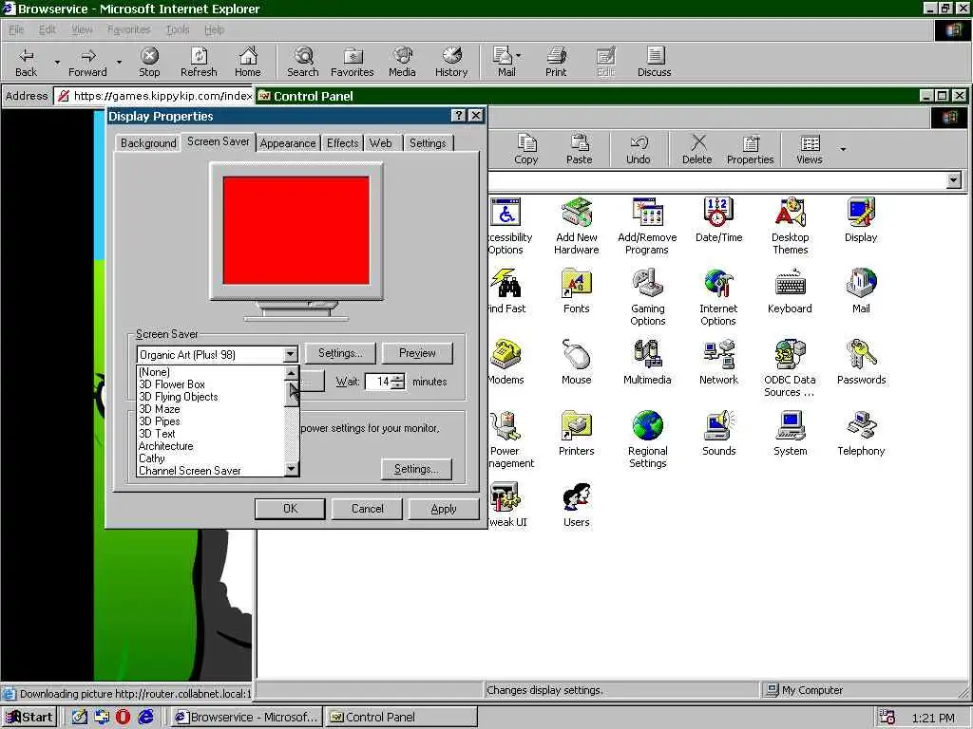973x729 pixels.
Task: Open the Favorites menu in Internet Explorer
Action: [x=128, y=29]
